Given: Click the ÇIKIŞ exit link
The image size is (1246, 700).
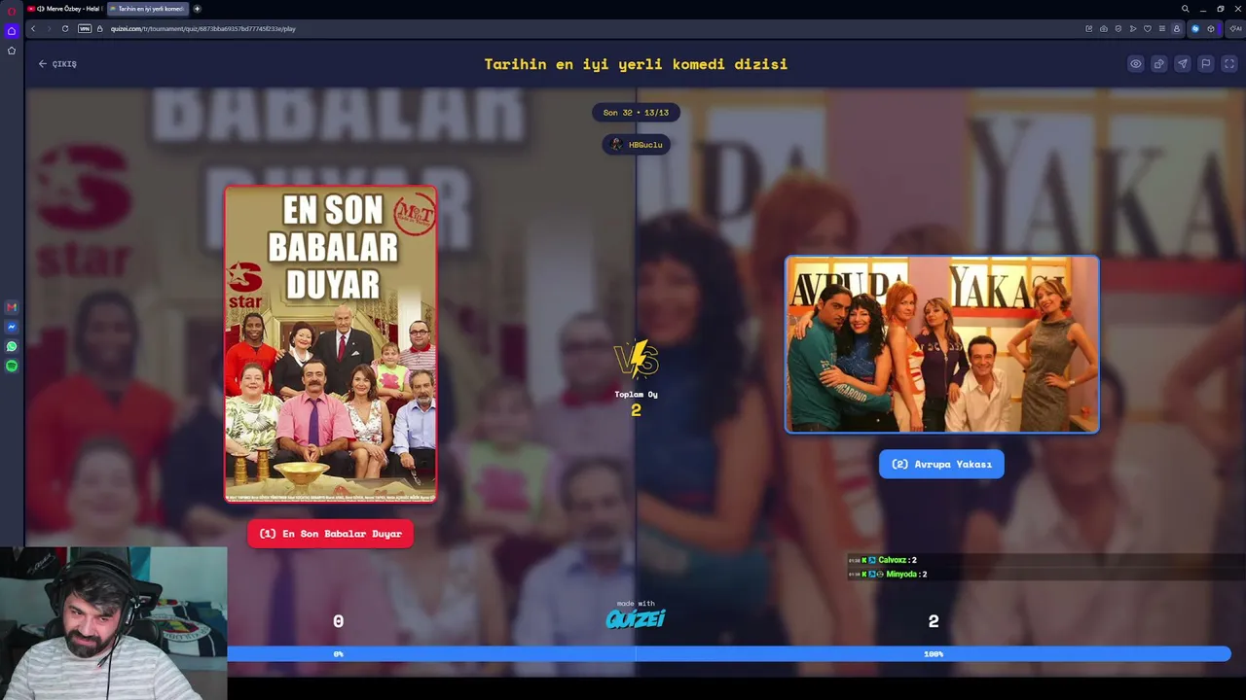Looking at the screenshot, I should coord(57,64).
